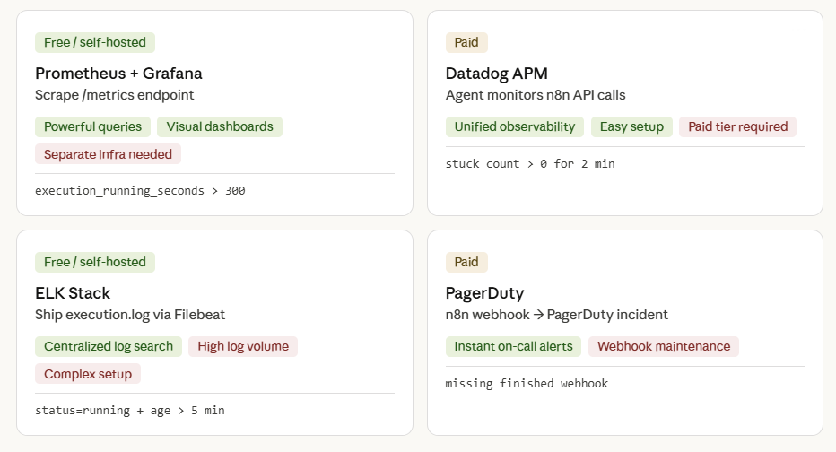The width and height of the screenshot is (836, 452).
Task: Select the Datadog APM heading
Action: [x=496, y=73]
